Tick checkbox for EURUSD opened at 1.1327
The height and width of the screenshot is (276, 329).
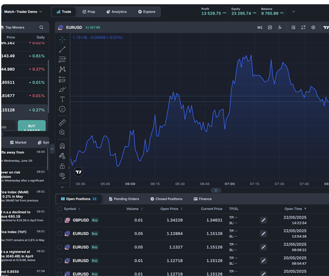coord(59,247)
